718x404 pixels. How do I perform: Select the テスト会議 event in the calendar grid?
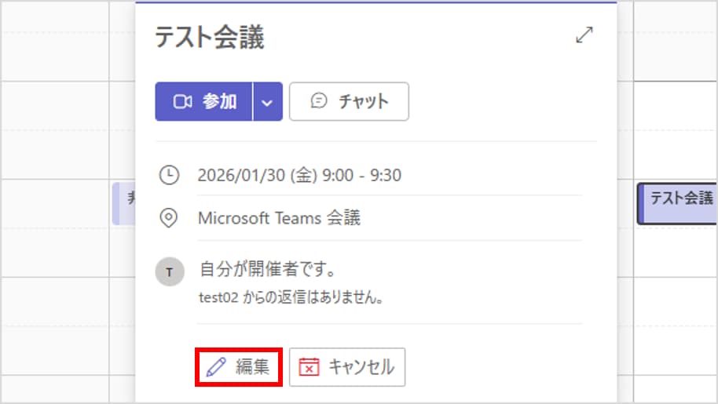tap(680, 198)
